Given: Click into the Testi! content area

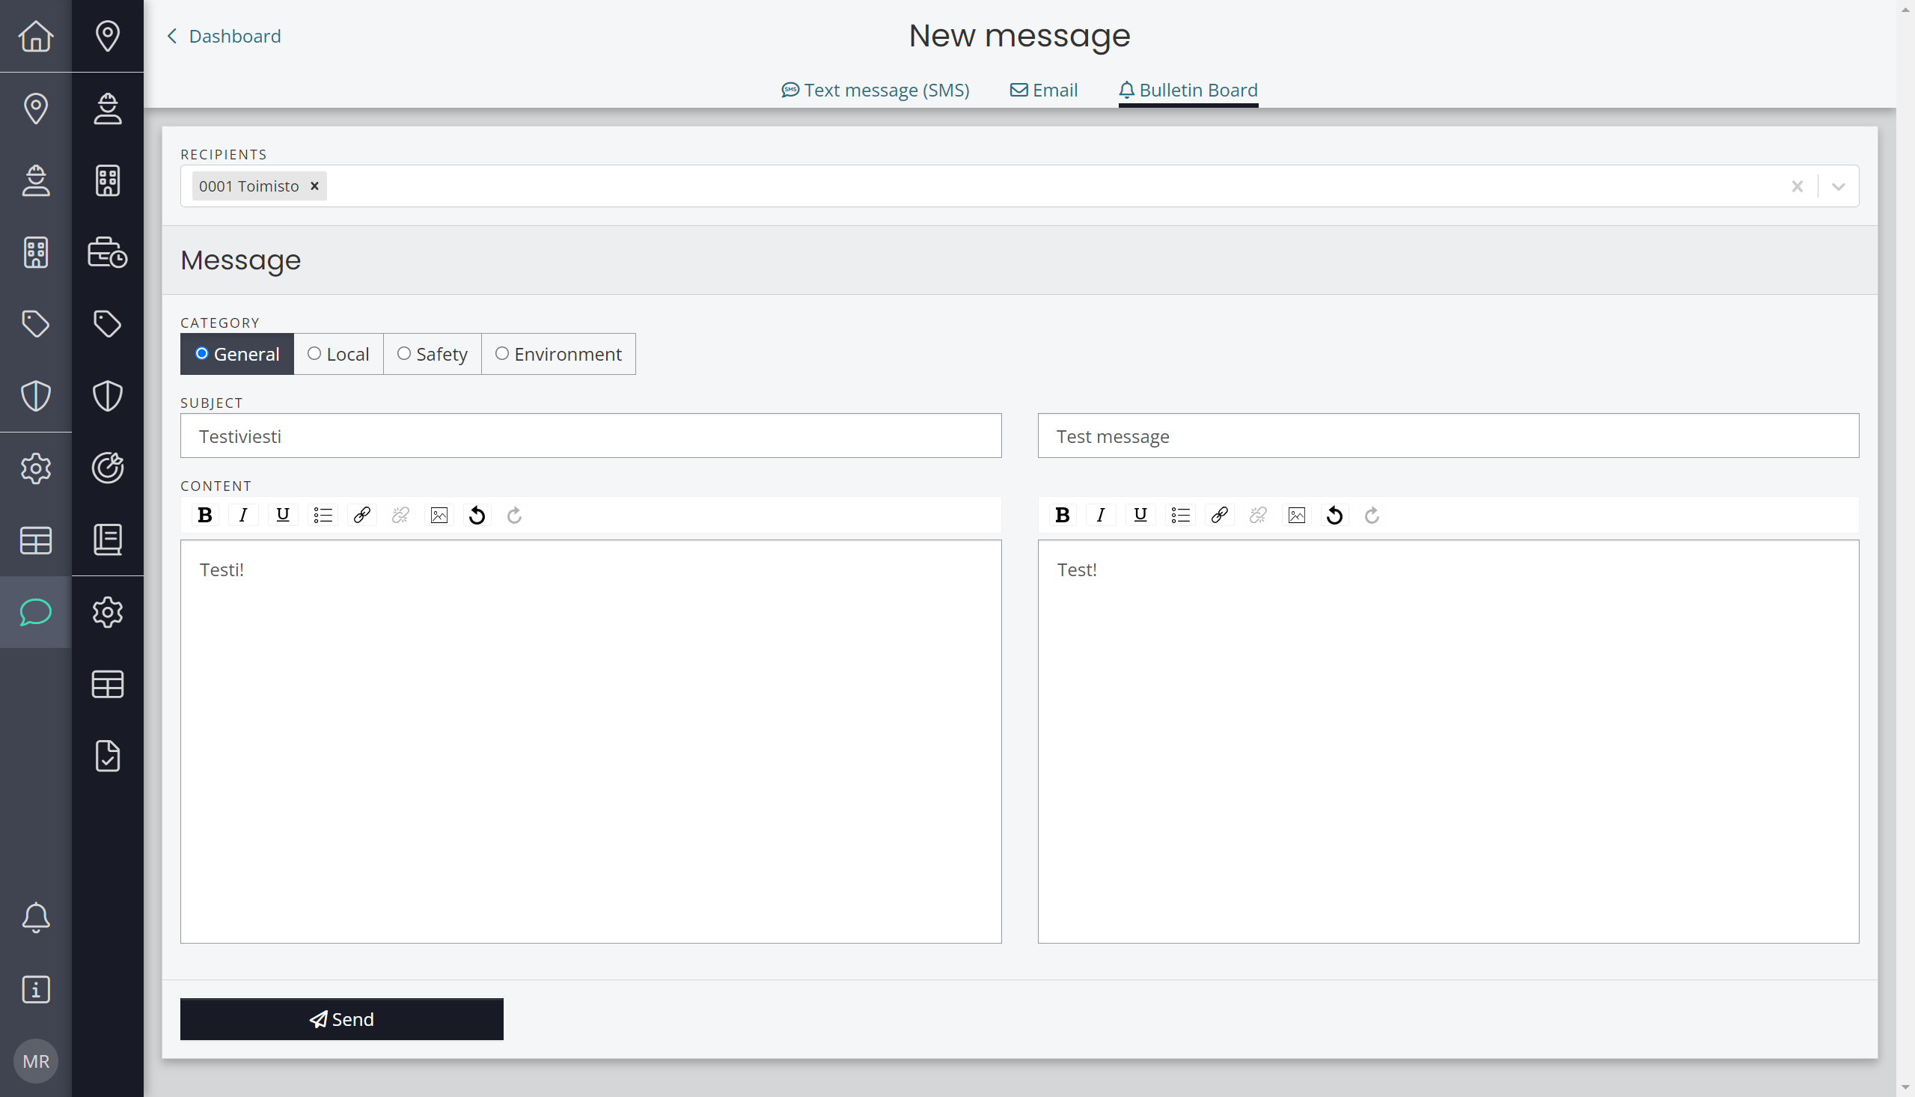Looking at the screenshot, I should pyautogui.click(x=590, y=742).
